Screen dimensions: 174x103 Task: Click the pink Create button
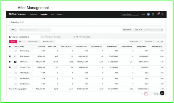point(13,42)
